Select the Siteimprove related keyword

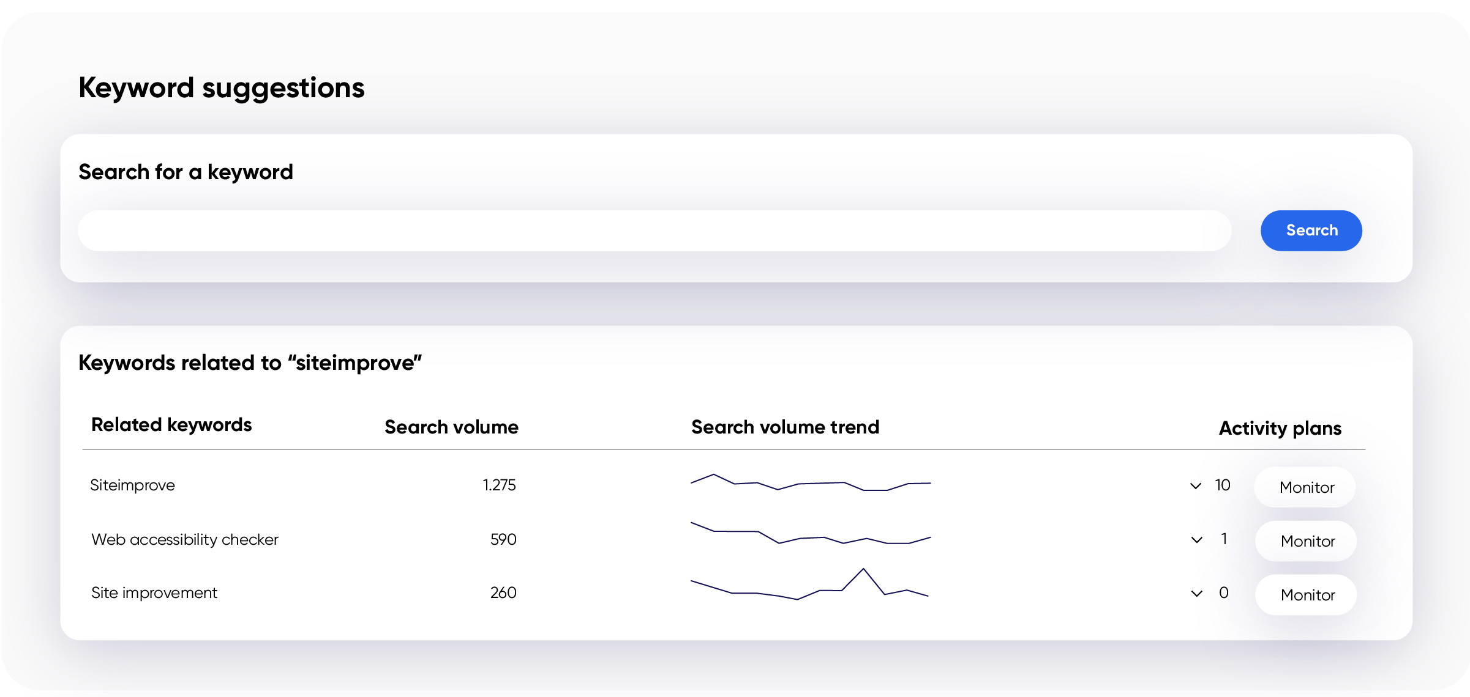[x=133, y=485]
